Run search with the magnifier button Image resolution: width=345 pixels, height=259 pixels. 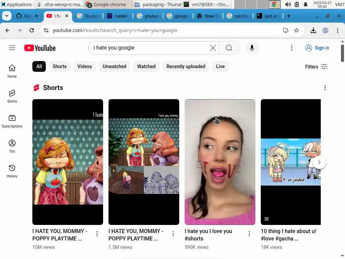[x=229, y=48]
